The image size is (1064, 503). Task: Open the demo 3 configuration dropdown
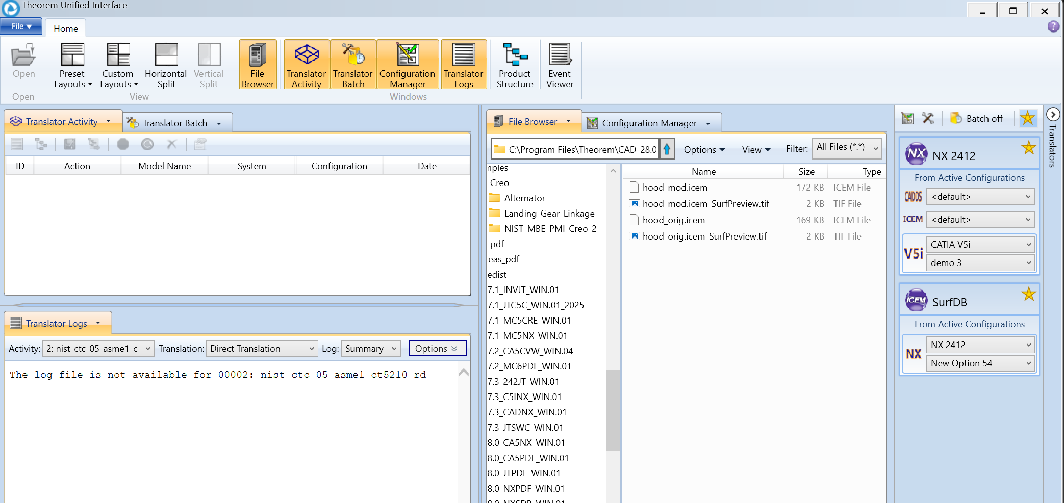click(x=980, y=263)
